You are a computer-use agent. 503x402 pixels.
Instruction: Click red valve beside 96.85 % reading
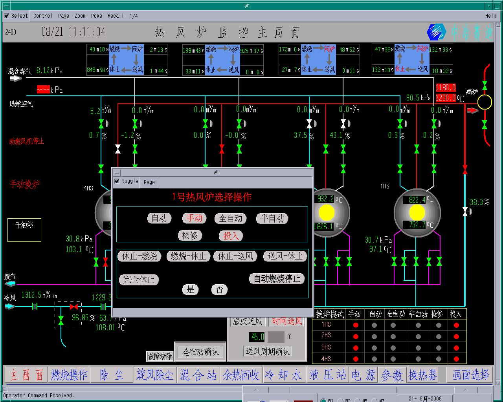point(73,307)
